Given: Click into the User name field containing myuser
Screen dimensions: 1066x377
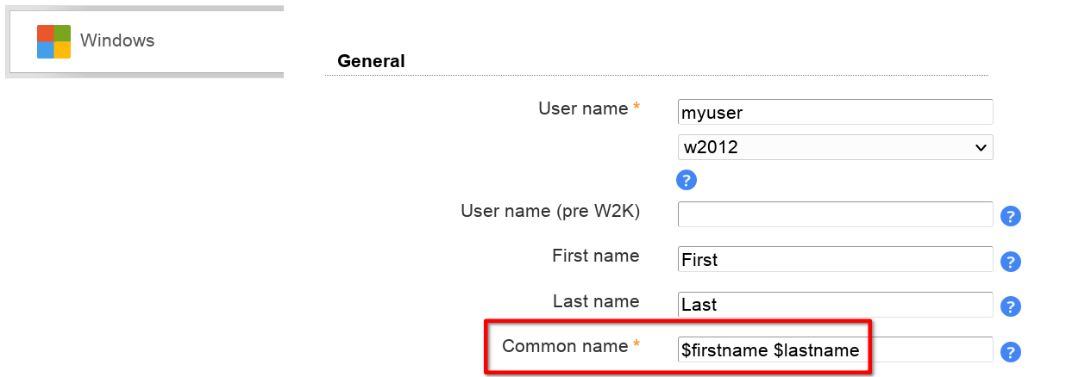Looking at the screenshot, I should click(x=835, y=113).
